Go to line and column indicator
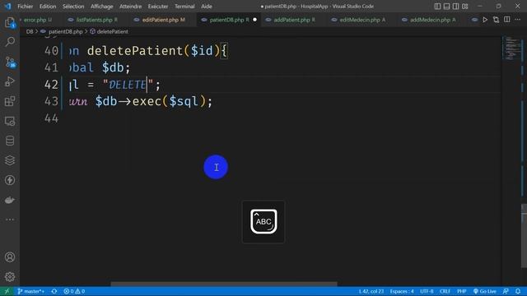Screen dimensions: 527x296 (371, 291)
